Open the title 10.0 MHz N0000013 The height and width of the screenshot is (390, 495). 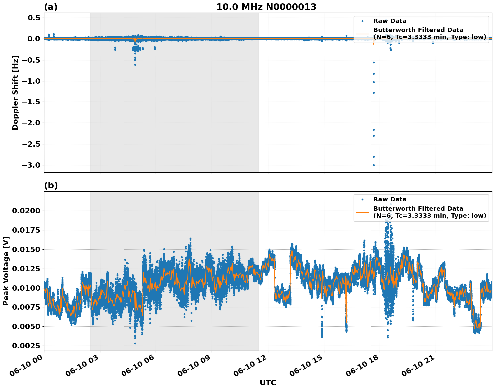click(266, 6)
